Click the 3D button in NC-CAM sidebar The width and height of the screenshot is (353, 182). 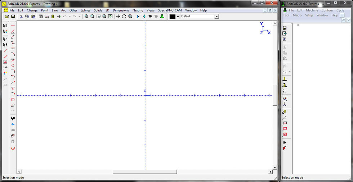(284, 142)
